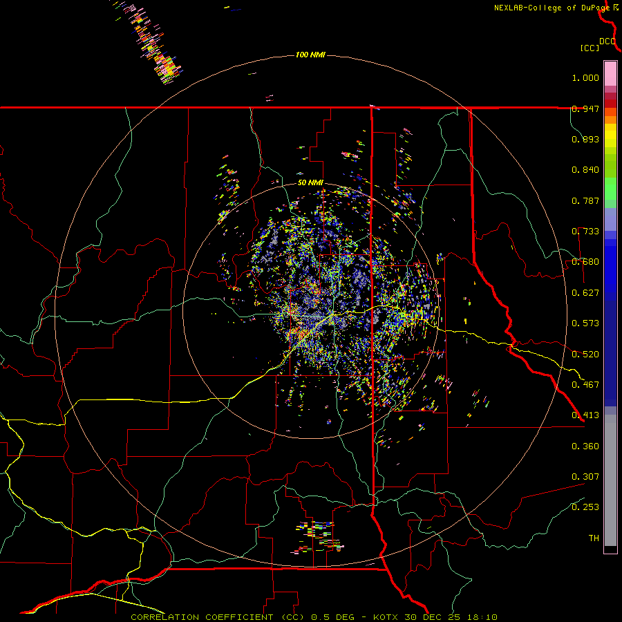This screenshot has width=622, height=622.
Task: Select the 0.253 legend value
Action: coord(585,507)
